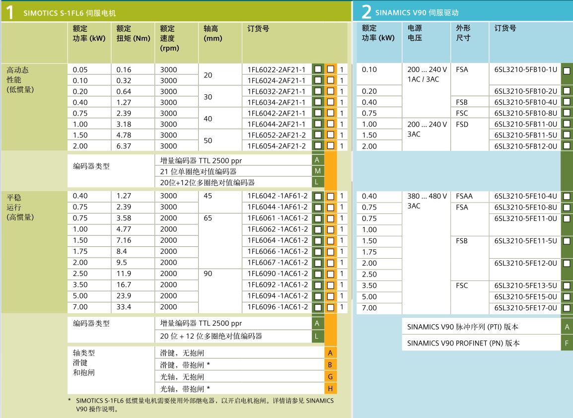Click drive order number 6SL3210-5FB12-0U

[x=525, y=146]
